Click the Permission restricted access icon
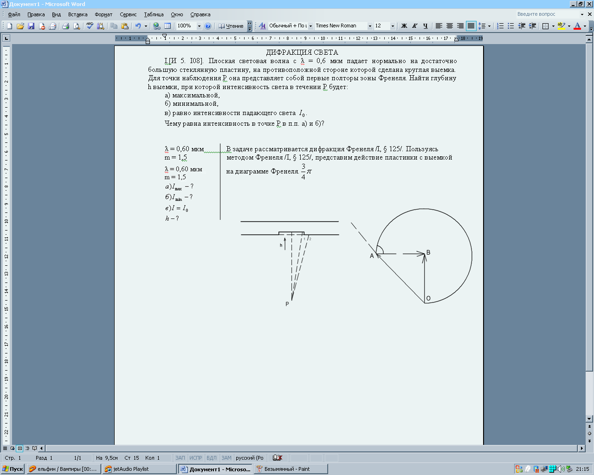This screenshot has width=594, height=475. (42, 26)
